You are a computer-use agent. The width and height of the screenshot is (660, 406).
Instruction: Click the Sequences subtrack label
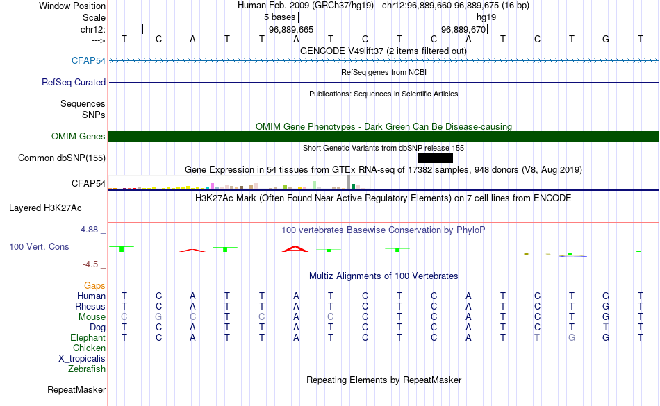[x=83, y=103]
